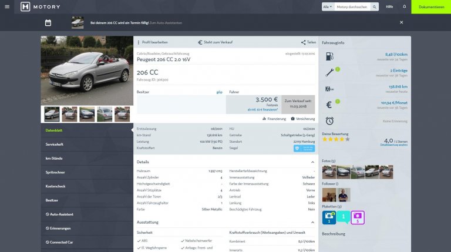Click the odometer km icon

(329, 89)
